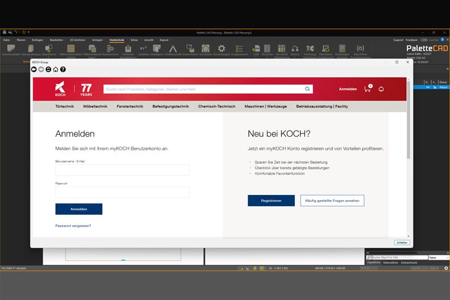Open Chemisch-Technisch category
The height and width of the screenshot is (300, 450).
coord(216,106)
